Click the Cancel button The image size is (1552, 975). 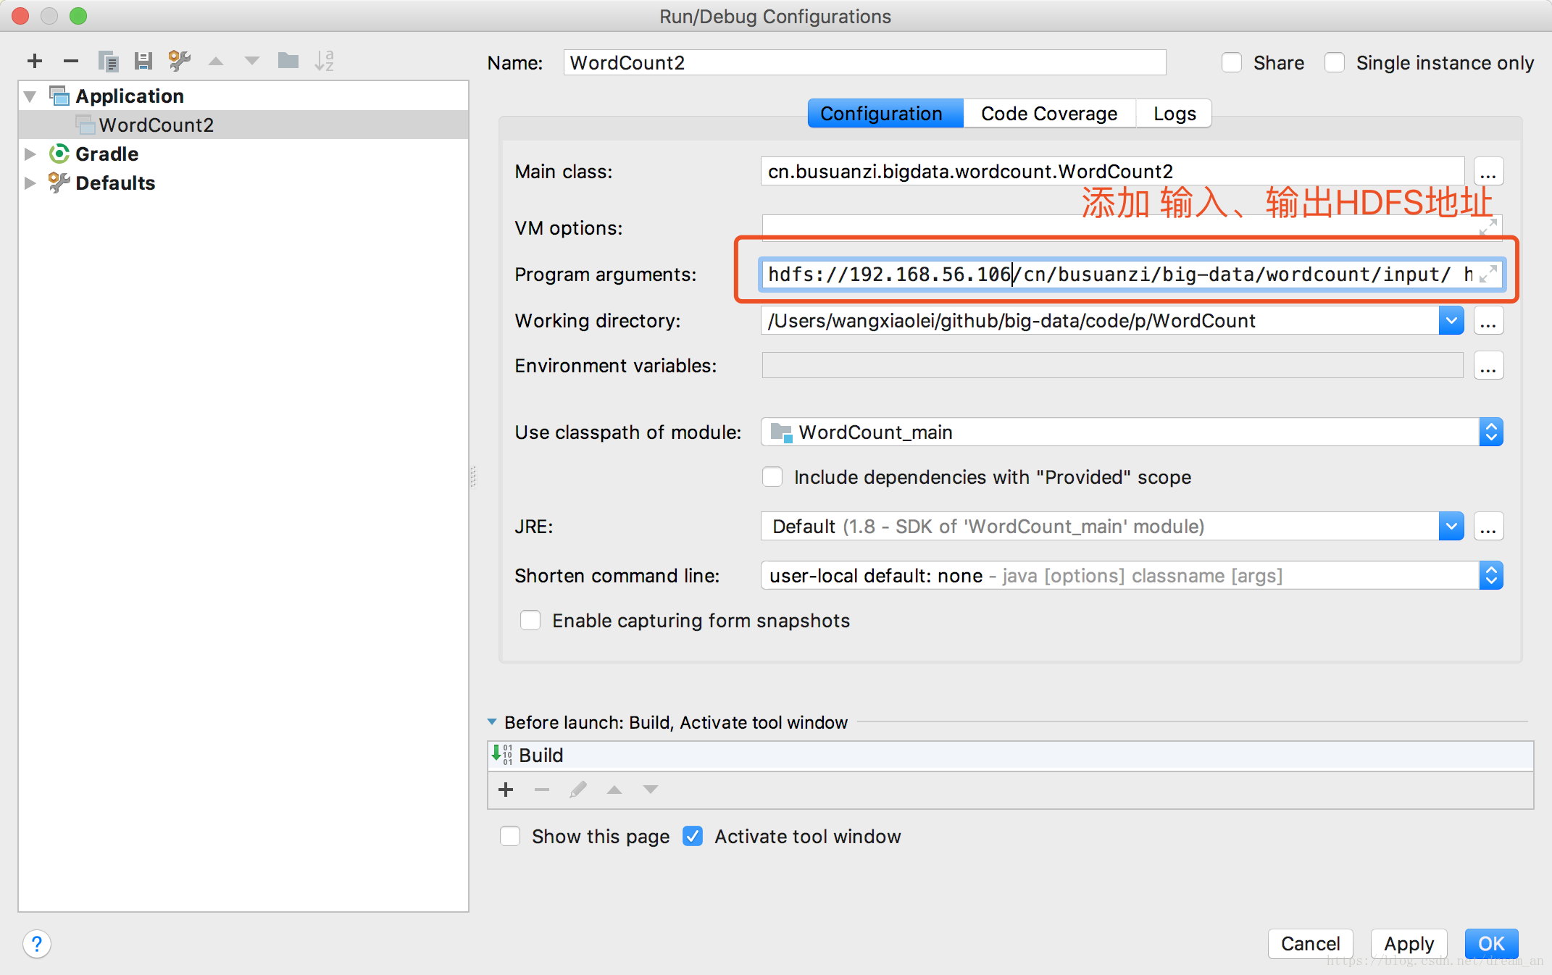point(1310,943)
